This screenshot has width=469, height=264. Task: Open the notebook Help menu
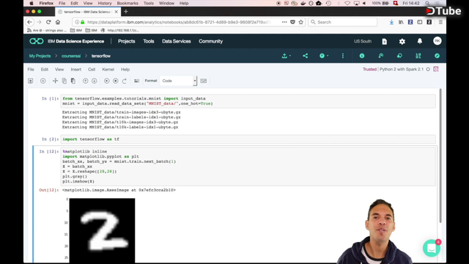[x=125, y=70]
